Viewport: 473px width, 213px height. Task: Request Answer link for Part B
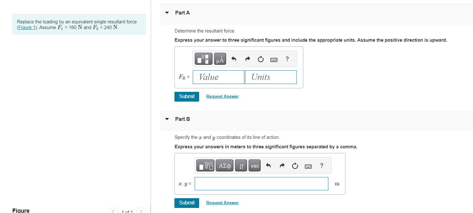pyautogui.click(x=222, y=203)
